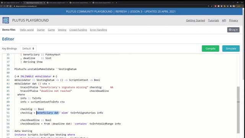
Task: Open the API link
Action: click(224, 20)
